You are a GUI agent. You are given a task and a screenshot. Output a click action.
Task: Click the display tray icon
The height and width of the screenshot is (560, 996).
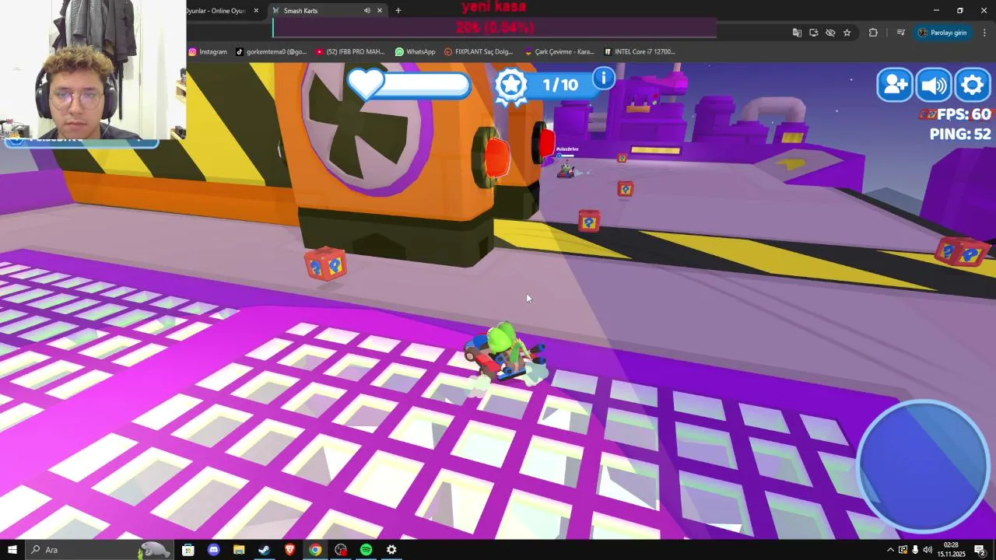point(903,550)
